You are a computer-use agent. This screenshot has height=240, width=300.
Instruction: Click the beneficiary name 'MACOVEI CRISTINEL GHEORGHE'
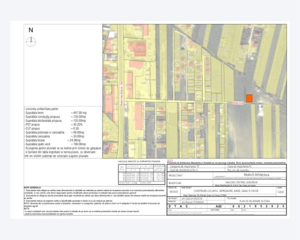[242, 182]
